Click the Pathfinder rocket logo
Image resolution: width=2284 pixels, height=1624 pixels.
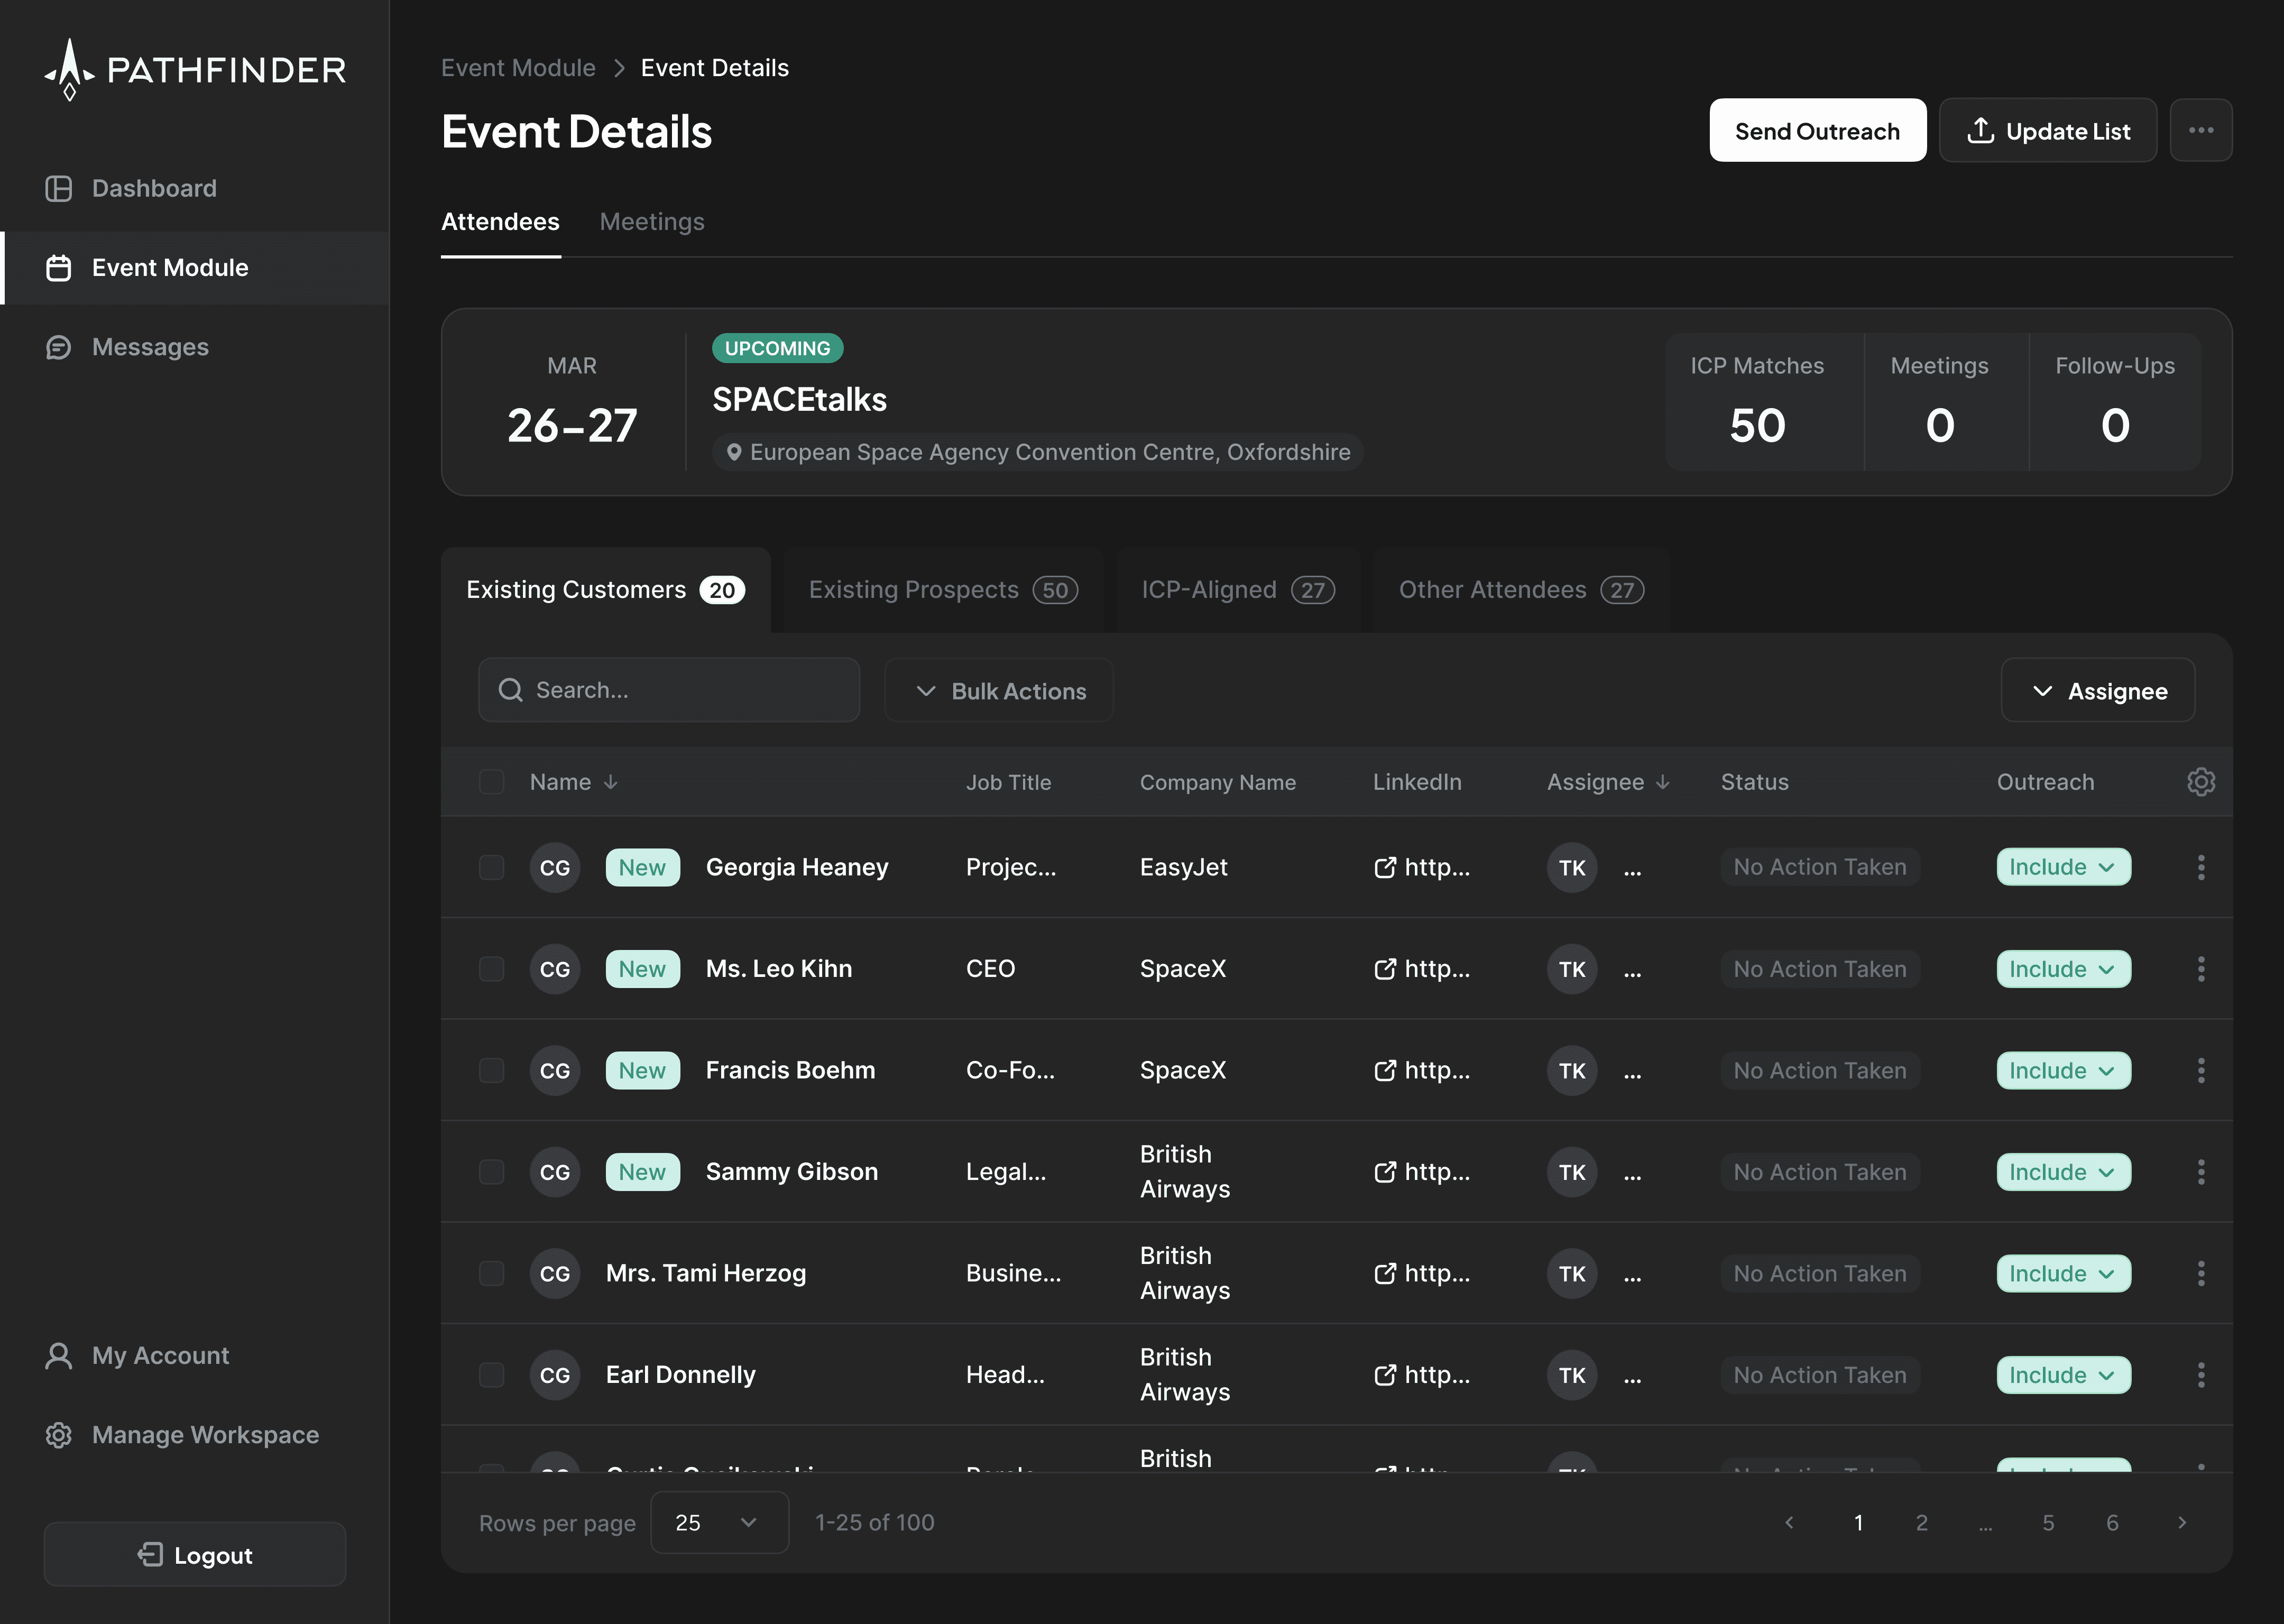69,69
